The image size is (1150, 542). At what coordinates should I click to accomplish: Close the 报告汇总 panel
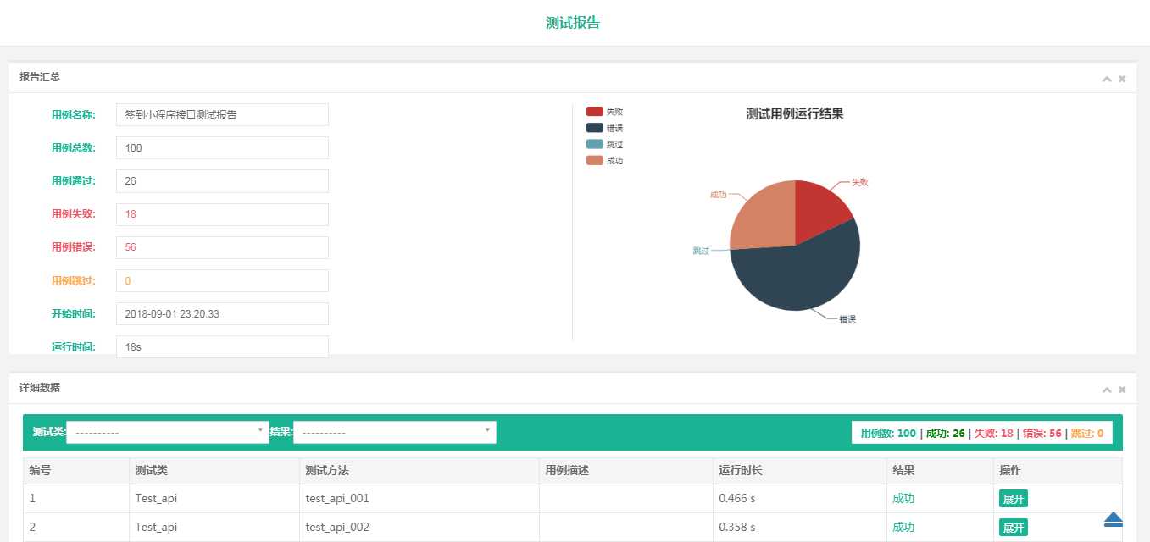click(1122, 78)
